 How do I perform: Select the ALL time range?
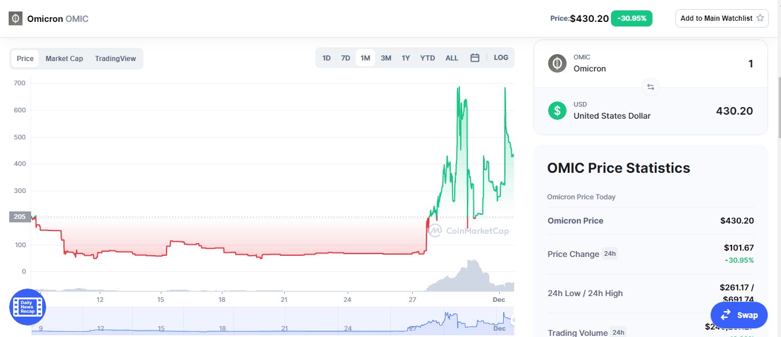point(452,58)
